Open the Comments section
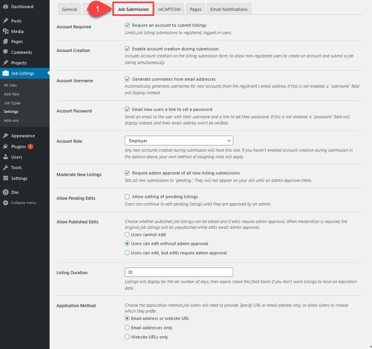This screenshot has width=372, height=349. (6, 52)
